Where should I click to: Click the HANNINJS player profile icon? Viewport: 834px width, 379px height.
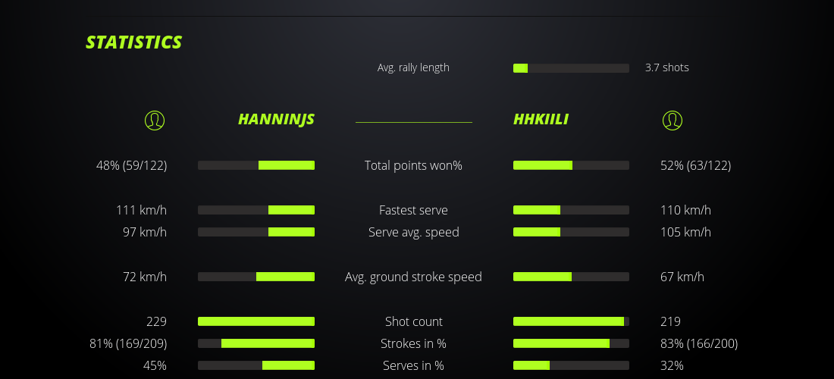155,120
